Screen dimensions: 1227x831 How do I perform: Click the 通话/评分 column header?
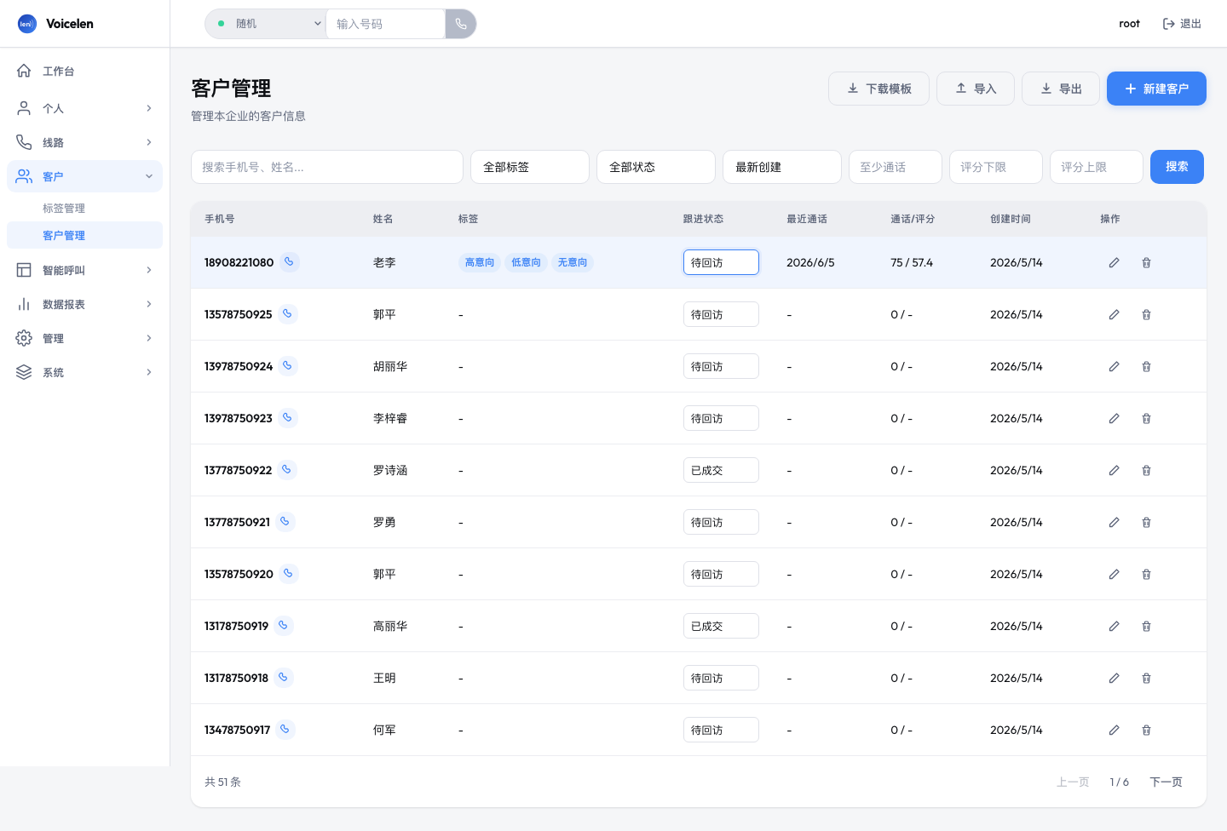[x=913, y=219]
